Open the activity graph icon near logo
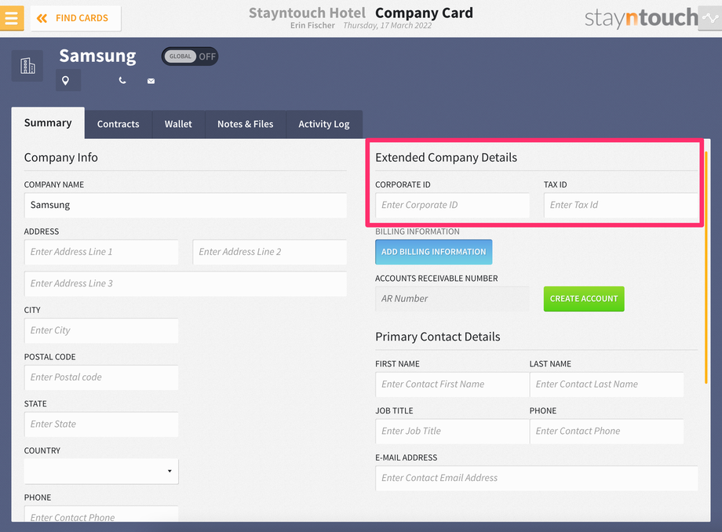This screenshot has width=722, height=532. 710,18
